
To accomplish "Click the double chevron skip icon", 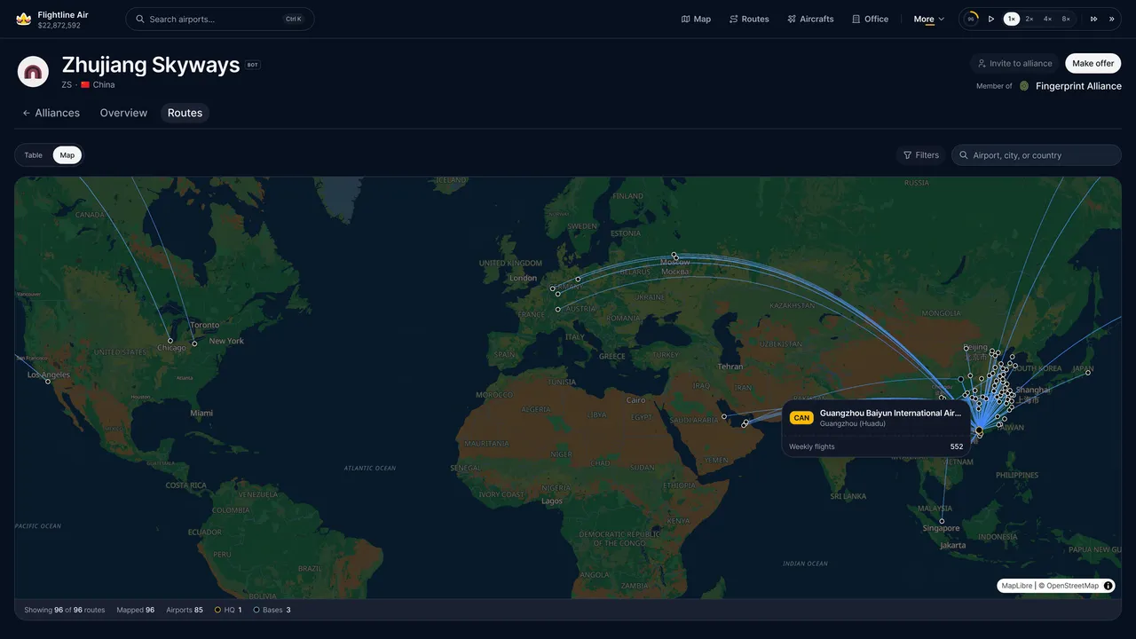I will pos(1111,19).
